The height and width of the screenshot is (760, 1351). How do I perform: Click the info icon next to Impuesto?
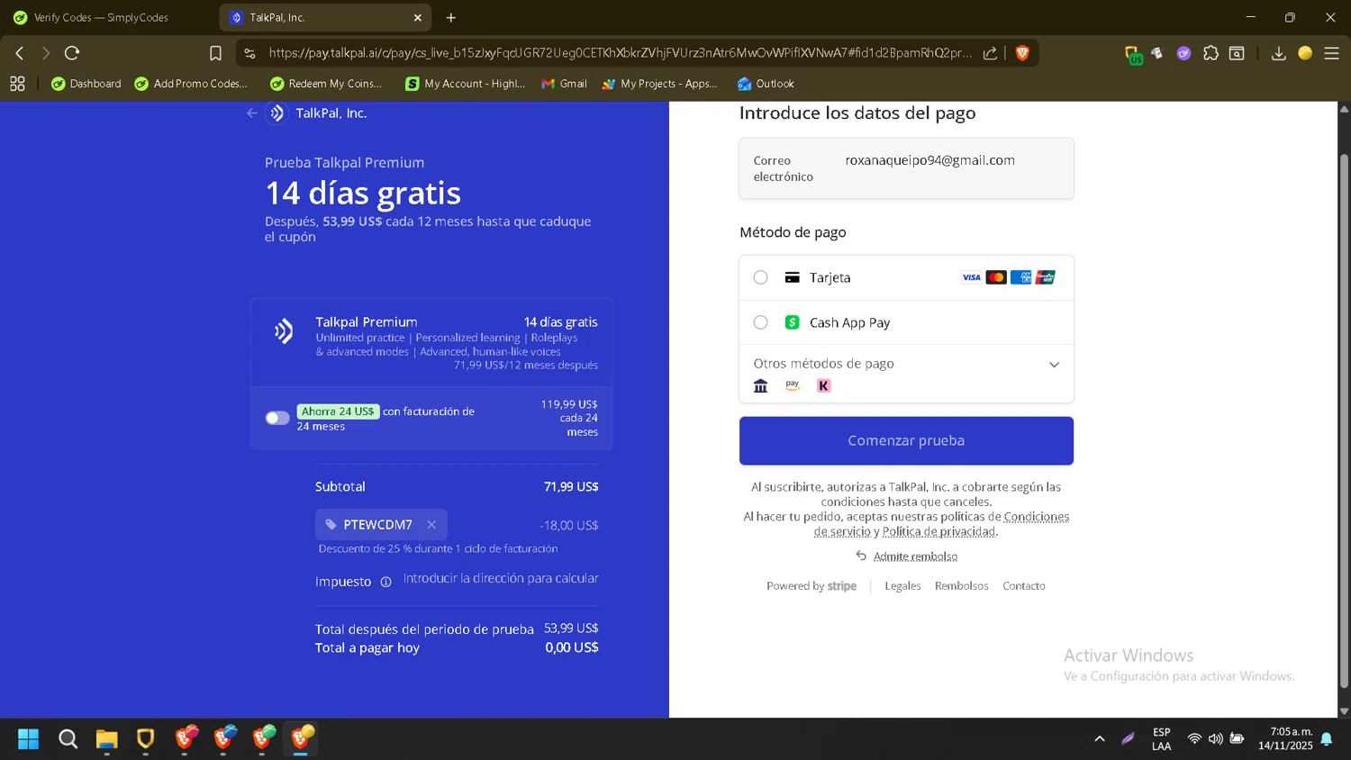click(385, 582)
